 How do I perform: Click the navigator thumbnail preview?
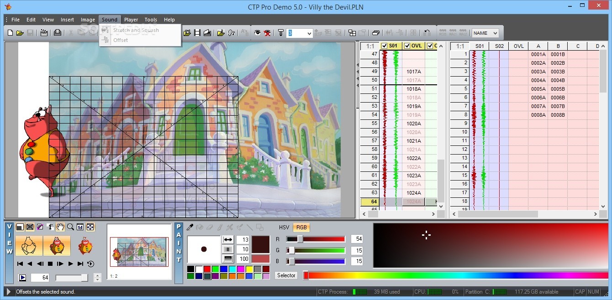(139, 251)
